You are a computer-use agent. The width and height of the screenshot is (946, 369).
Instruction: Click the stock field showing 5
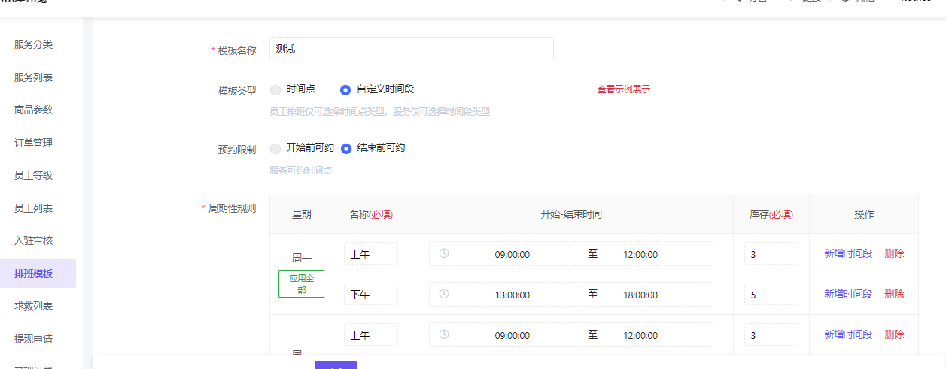[x=771, y=295]
